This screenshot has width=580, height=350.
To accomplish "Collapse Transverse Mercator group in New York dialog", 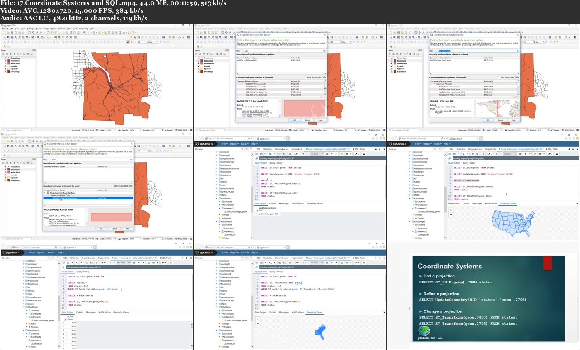I will (x=434, y=84).
